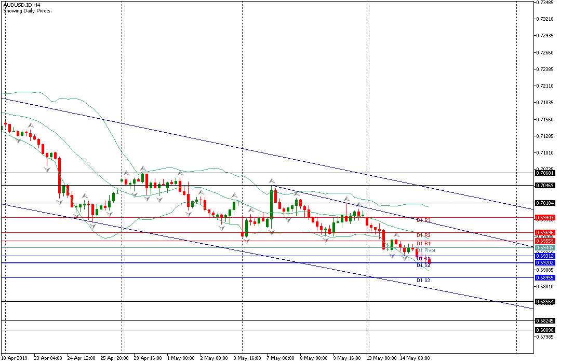Select the D1 S3 support label

(423, 281)
